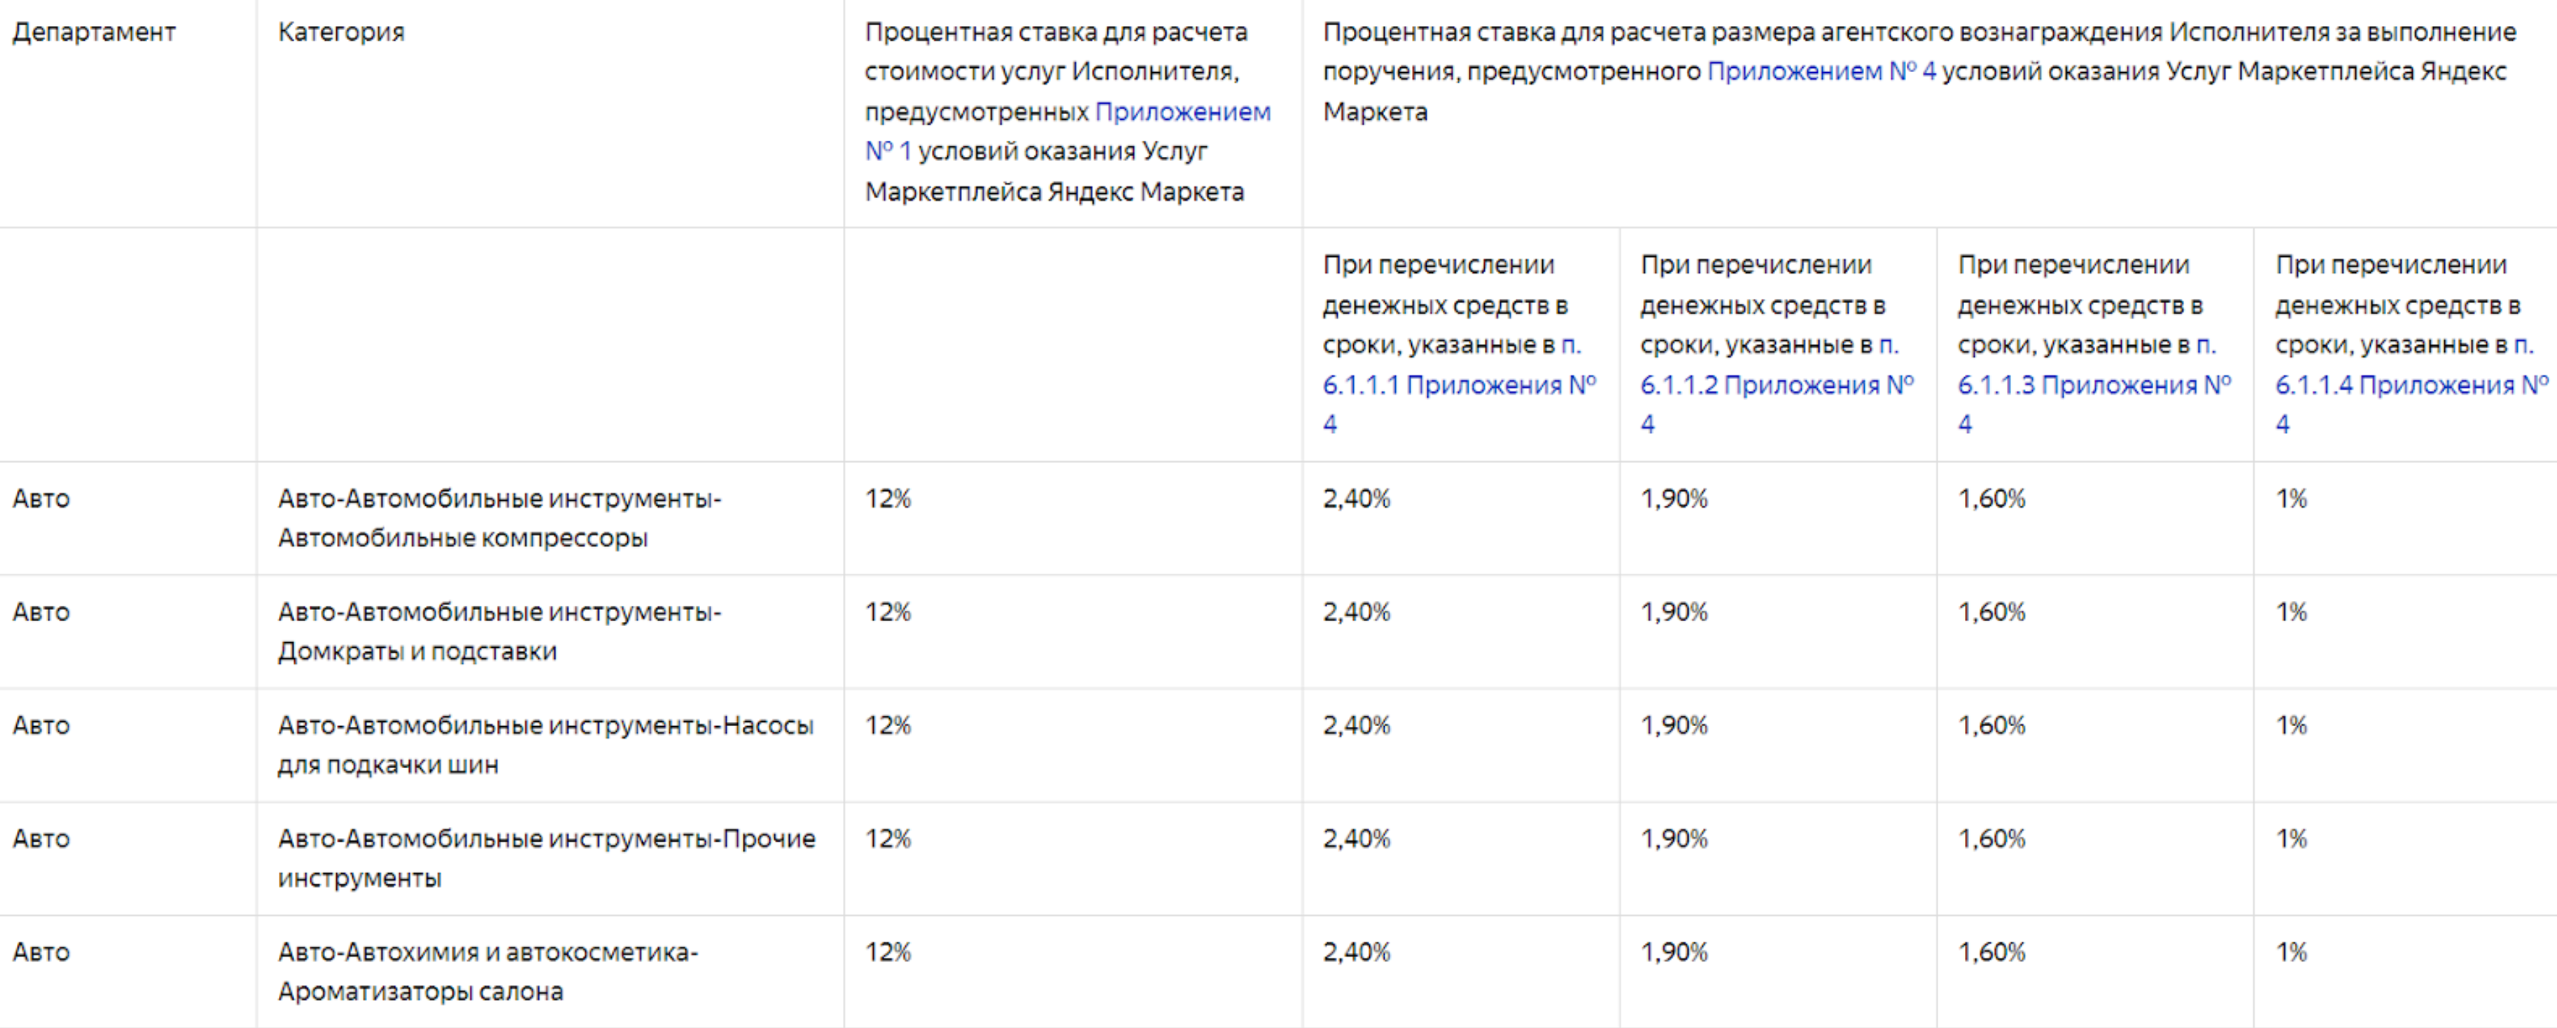Select the Насосы для подкачки шин cell

(x=545, y=744)
